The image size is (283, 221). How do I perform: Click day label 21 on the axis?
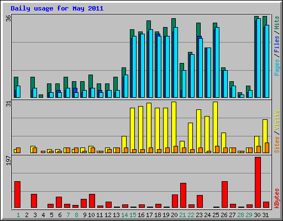point(182,215)
